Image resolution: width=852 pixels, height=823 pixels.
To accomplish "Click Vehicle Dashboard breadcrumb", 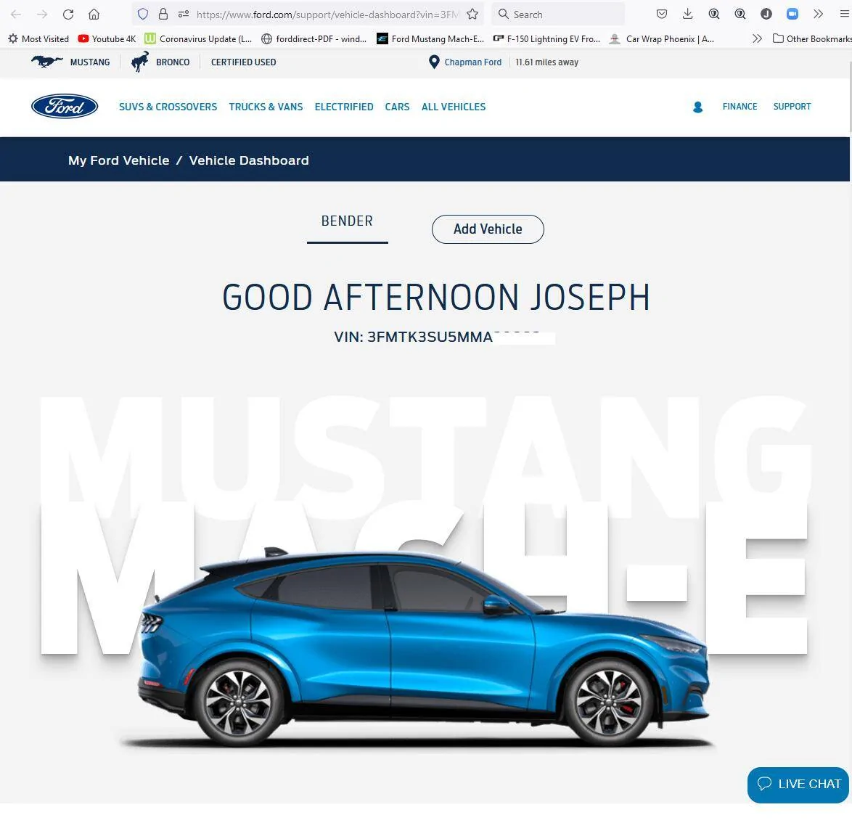I will 249,160.
